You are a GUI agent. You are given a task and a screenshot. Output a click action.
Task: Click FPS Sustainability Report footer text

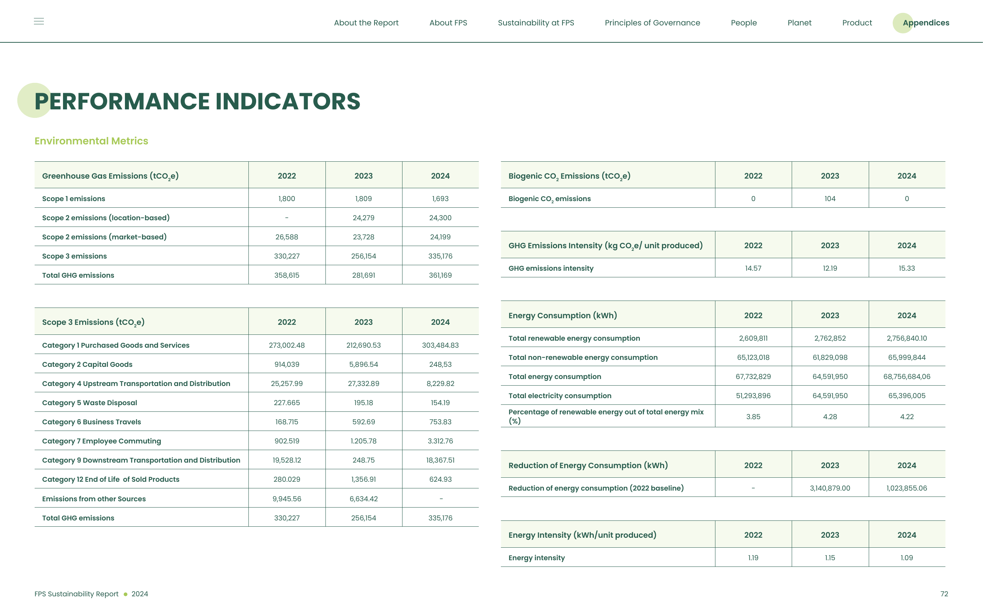click(76, 594)
